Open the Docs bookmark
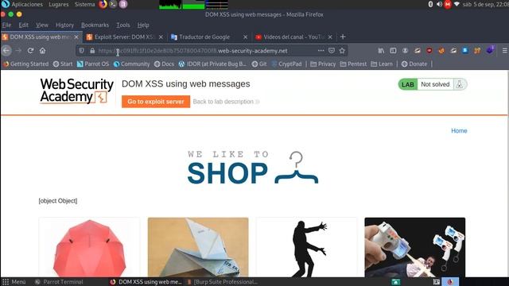The height and width of the screenshot is (286, 509). click(164, 64)
